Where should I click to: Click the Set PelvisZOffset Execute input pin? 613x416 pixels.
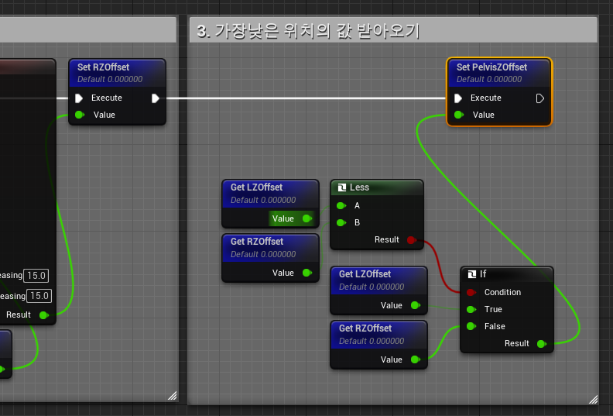[x=458, y=98]
